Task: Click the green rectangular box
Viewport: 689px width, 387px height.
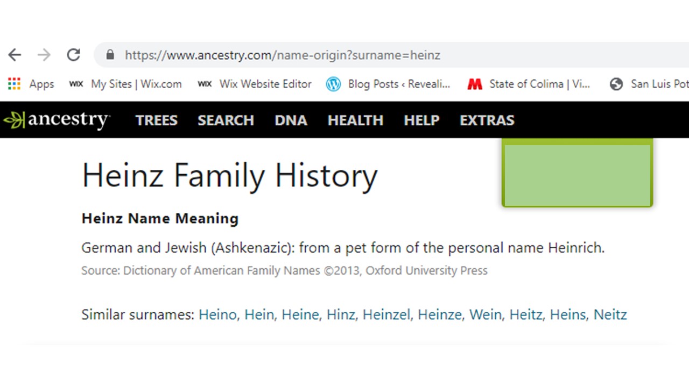Action: pos(577,173)
